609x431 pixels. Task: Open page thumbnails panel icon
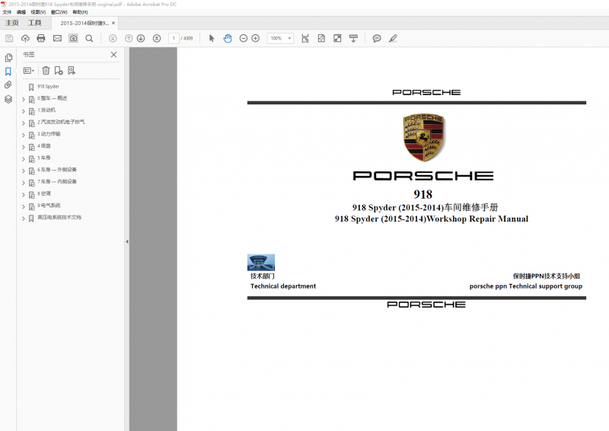[x=8, y=58]
